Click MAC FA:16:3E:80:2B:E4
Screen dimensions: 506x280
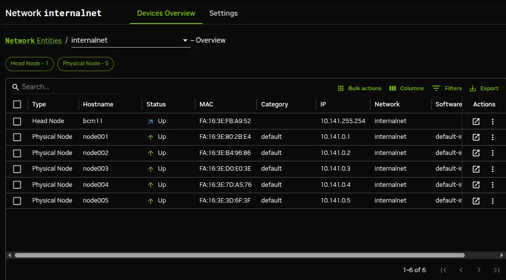(225, 137)
